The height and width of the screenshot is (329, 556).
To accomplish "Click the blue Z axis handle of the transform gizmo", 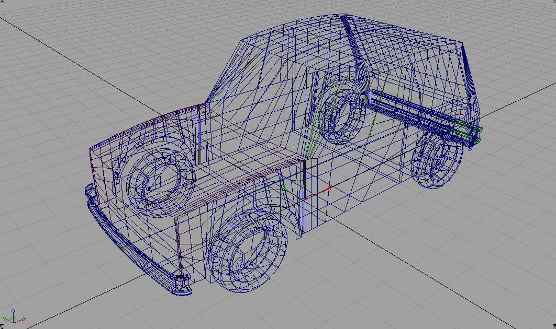I will click(x=304, y=176).
